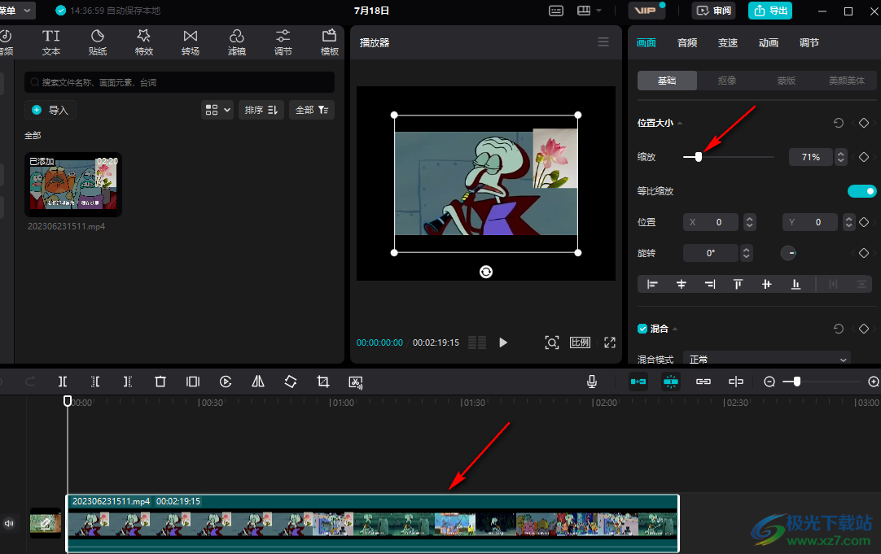
Task: Open the player hamburger menu
Action: click(x=603, y=42)
